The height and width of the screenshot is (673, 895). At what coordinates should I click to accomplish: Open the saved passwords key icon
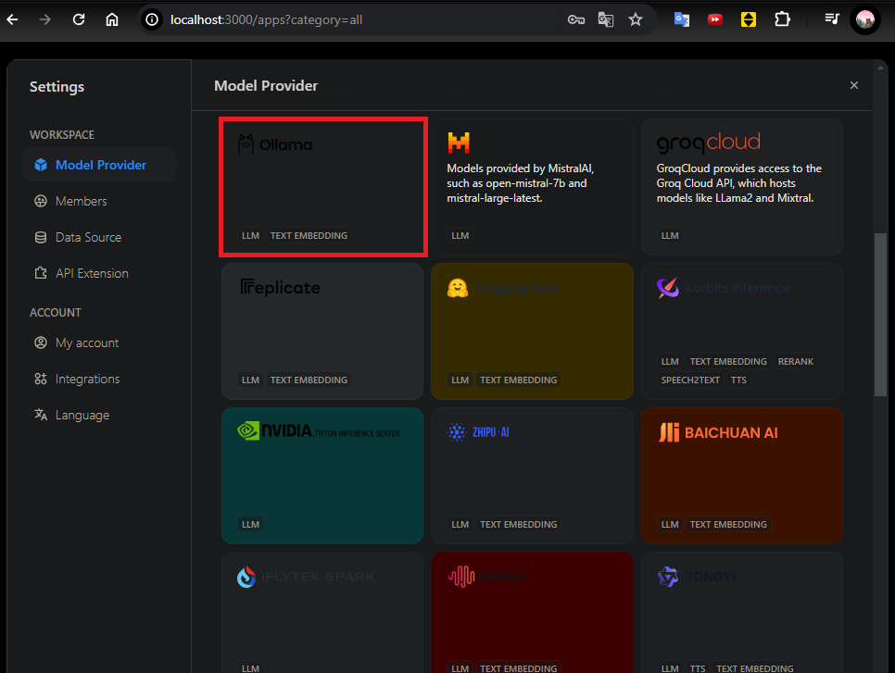[576, 20]
